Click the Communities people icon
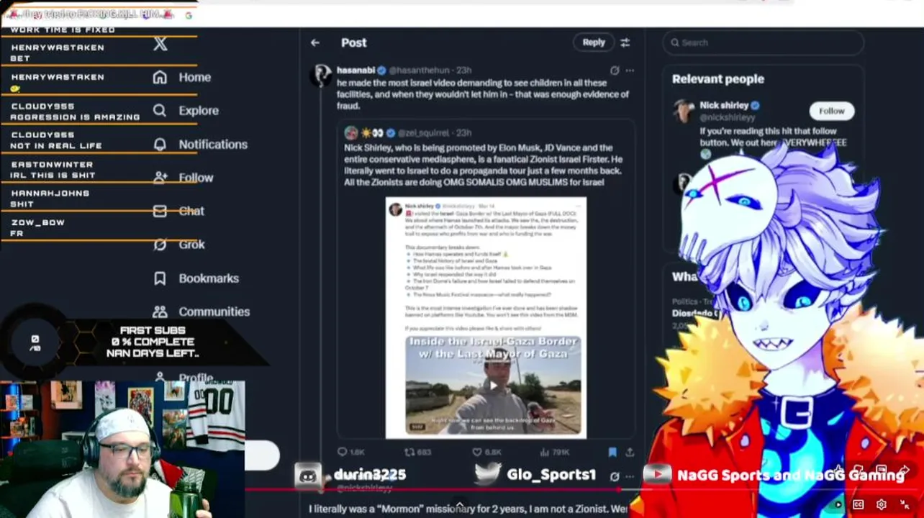This screenshot has height=518, width=924. (160, 311)
